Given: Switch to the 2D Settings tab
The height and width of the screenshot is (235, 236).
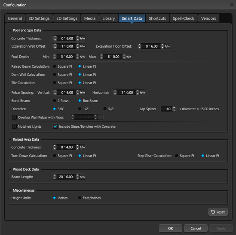Looking at the screenshot, I should pyautogui.click(x=39, y=18).
